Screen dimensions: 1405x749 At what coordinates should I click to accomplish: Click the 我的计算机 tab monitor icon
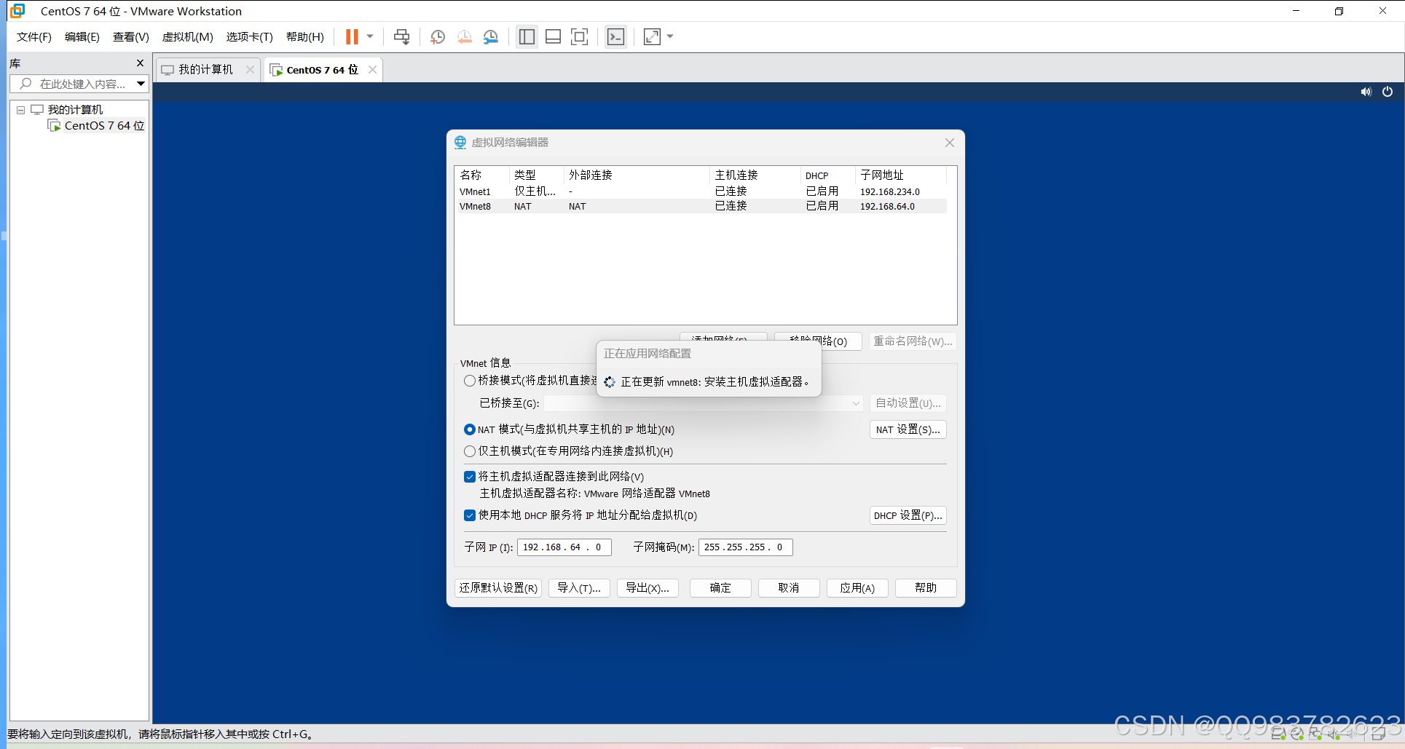click(x=168, y=70)
